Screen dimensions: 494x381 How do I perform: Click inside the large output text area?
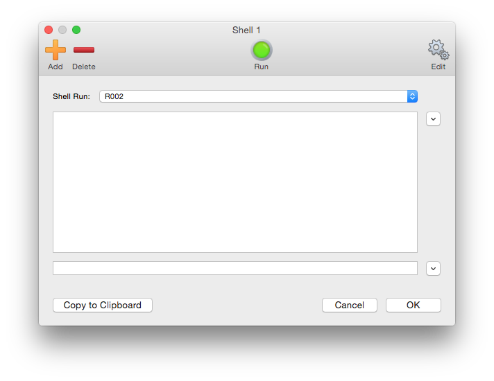[235, 182]
